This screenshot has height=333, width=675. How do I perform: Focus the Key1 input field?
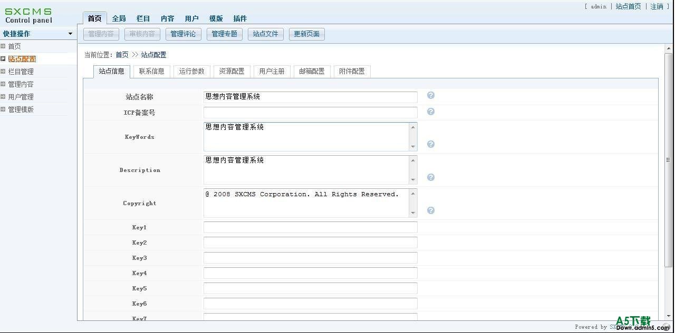pyautogui.click(x=311, y=227)
